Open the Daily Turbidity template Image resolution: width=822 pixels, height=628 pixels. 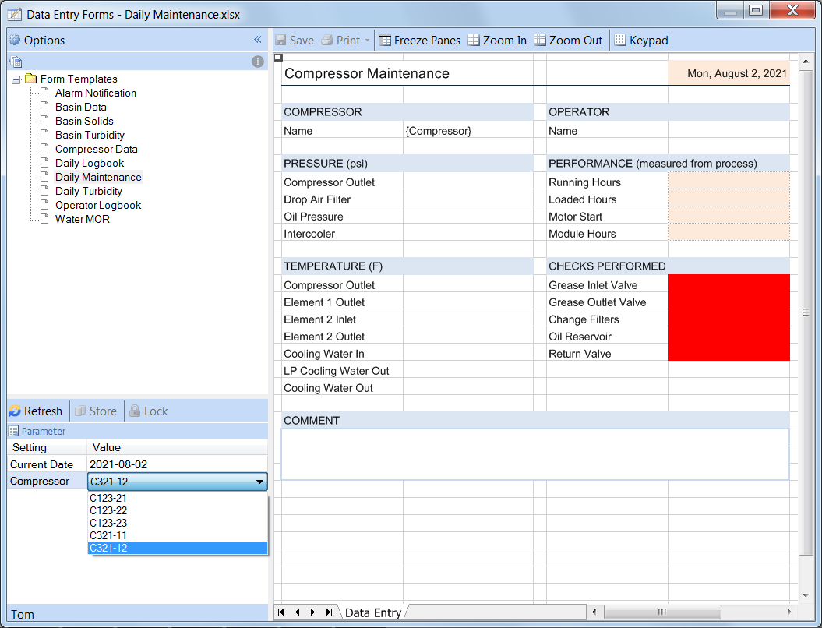click(89, 192)
